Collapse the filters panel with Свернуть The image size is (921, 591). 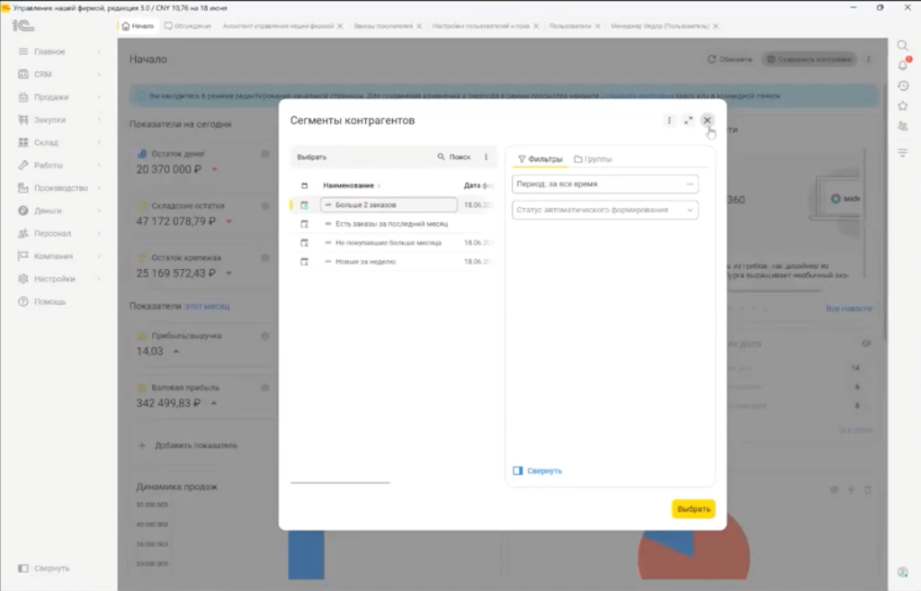click(x=538, y=470)
